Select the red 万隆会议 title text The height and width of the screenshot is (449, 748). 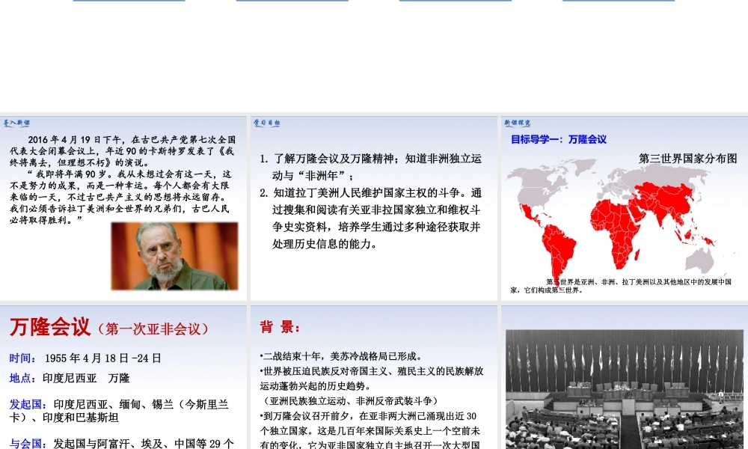pos(50,327)
